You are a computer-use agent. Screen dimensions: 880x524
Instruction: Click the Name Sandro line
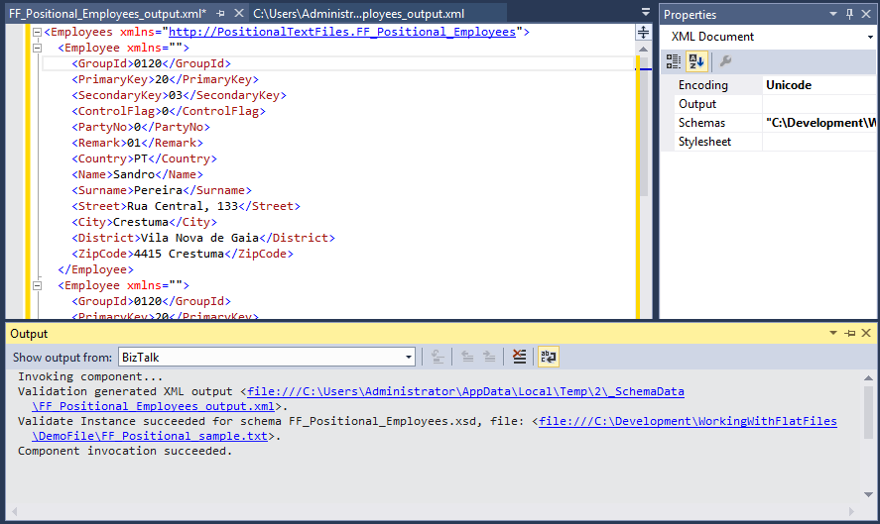coord(138,175)
